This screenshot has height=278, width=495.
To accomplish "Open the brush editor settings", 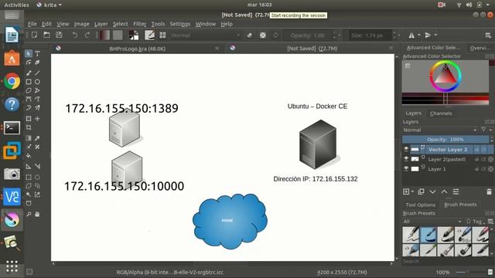I will pos(149,35).
